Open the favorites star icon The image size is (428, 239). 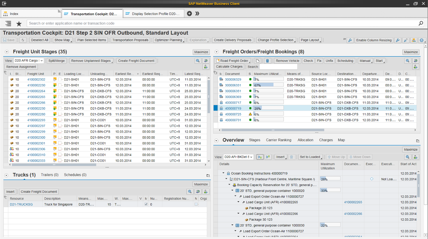(19, 23)
